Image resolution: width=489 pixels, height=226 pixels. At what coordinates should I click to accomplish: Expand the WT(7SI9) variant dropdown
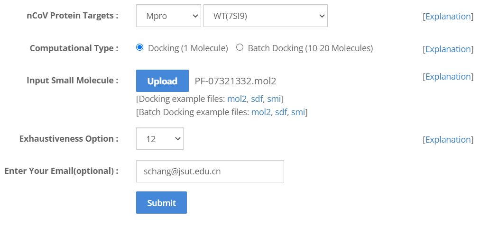(x=265, y=16)
